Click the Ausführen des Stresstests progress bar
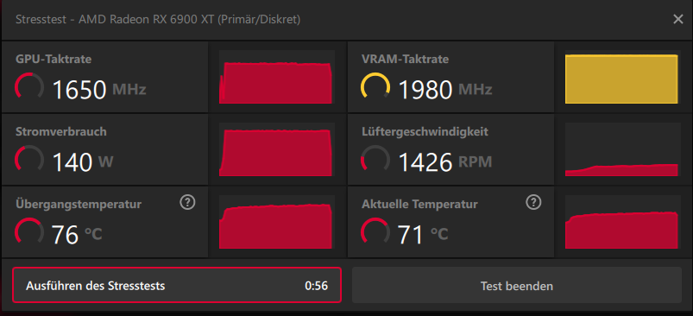The image size is (693, 316). (177, 286)
